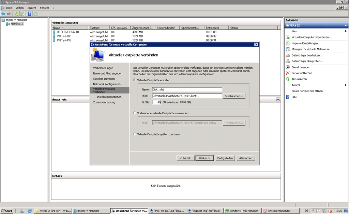
Task: Click the green Aktualisieren refresh icon
Action: (x=288, y=79)
